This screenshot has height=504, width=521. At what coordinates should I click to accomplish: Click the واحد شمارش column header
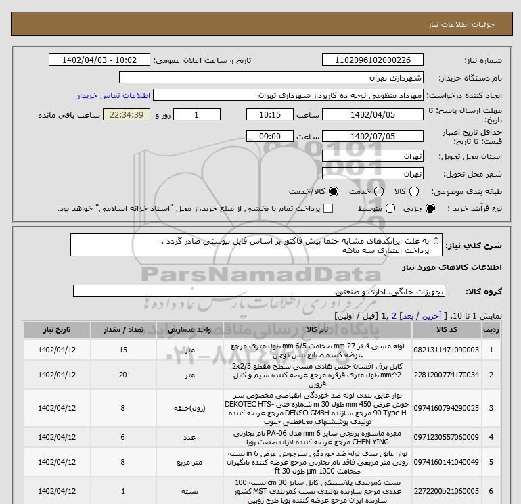(189, 330)
